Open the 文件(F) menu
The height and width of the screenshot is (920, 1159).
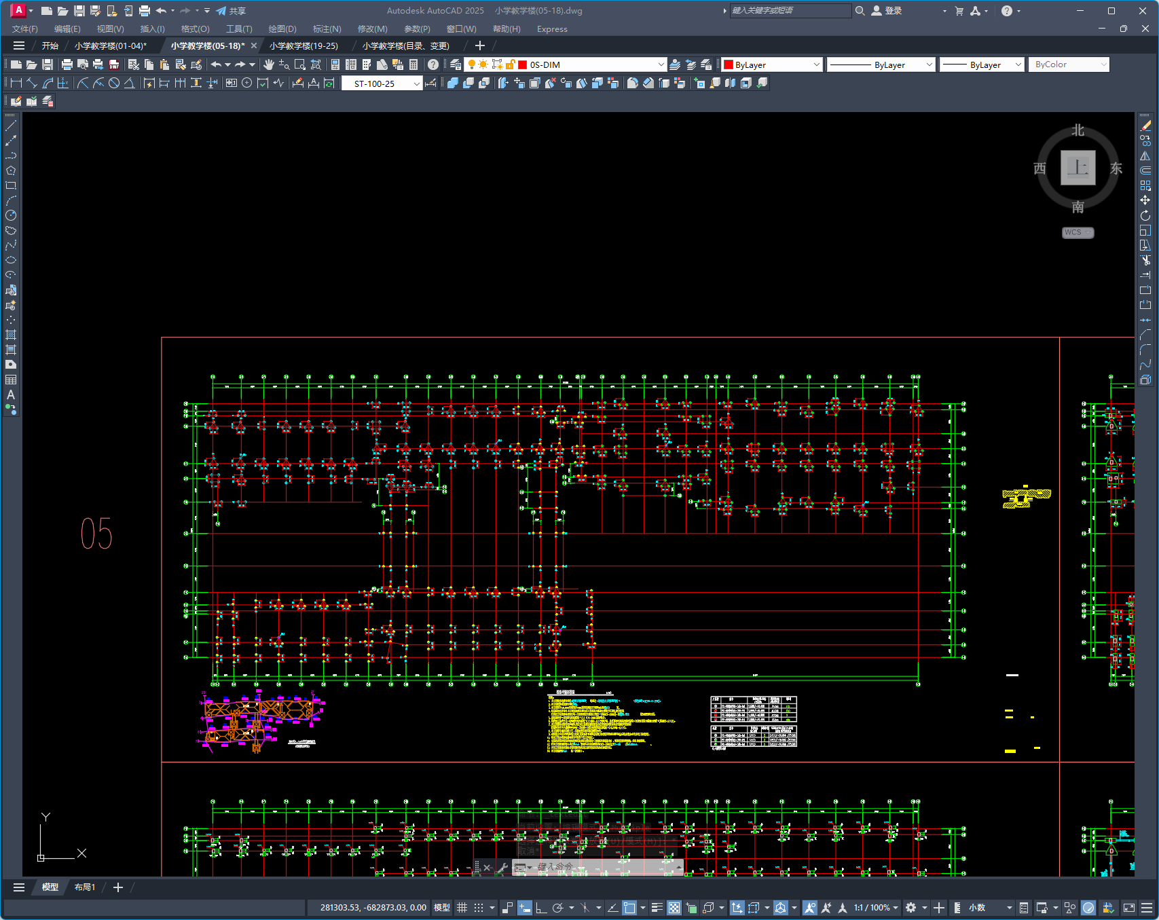coord(25,29)
